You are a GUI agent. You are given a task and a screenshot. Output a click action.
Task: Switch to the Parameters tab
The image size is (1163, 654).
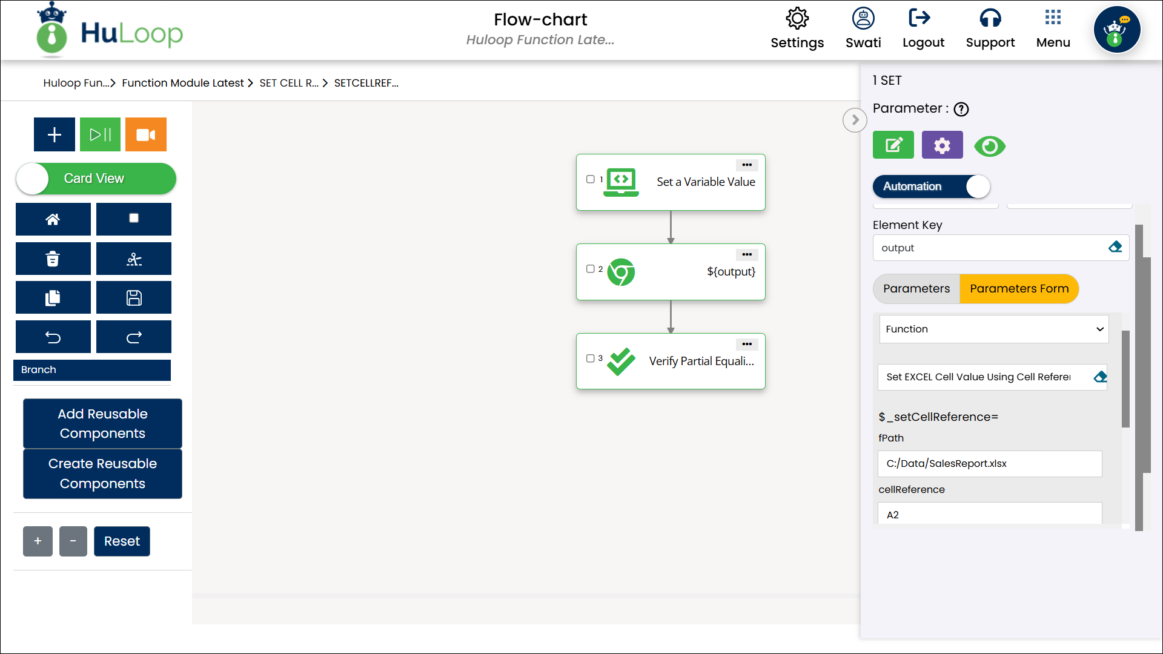click(916, 289)
